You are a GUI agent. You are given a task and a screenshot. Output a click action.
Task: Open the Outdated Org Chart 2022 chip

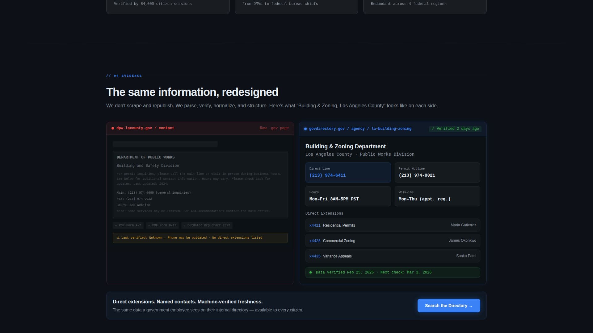(207, 225)
